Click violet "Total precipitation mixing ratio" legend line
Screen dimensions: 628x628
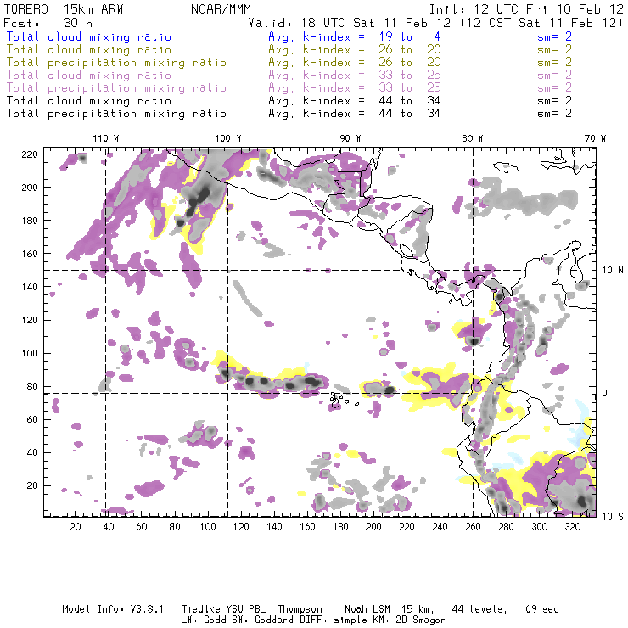click(x=116, y=88)
